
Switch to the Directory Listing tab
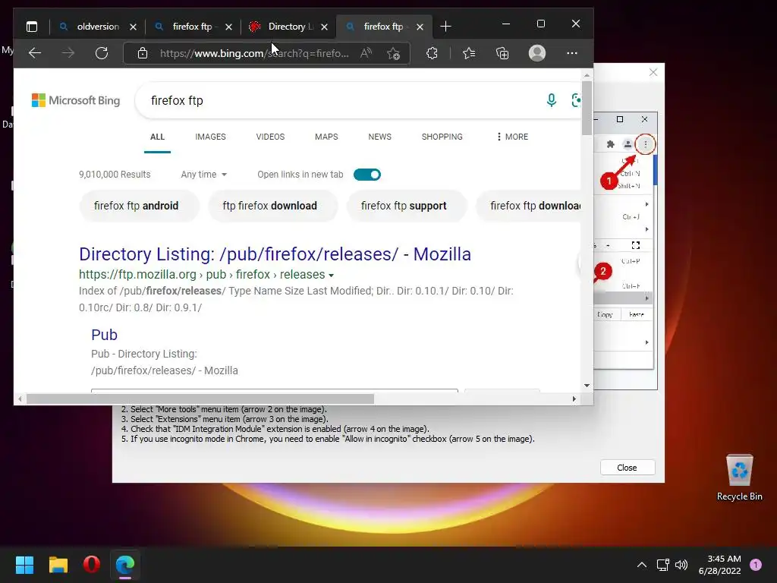pos(291,27)
